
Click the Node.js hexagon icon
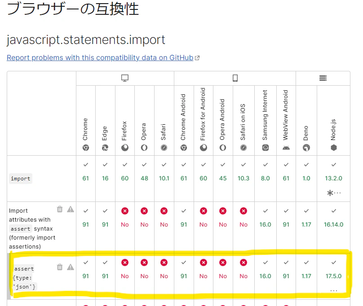click(334, 148)
